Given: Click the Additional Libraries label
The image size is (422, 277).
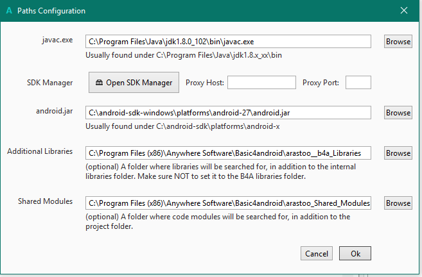Looking at the screenshot, I should 40,152.
